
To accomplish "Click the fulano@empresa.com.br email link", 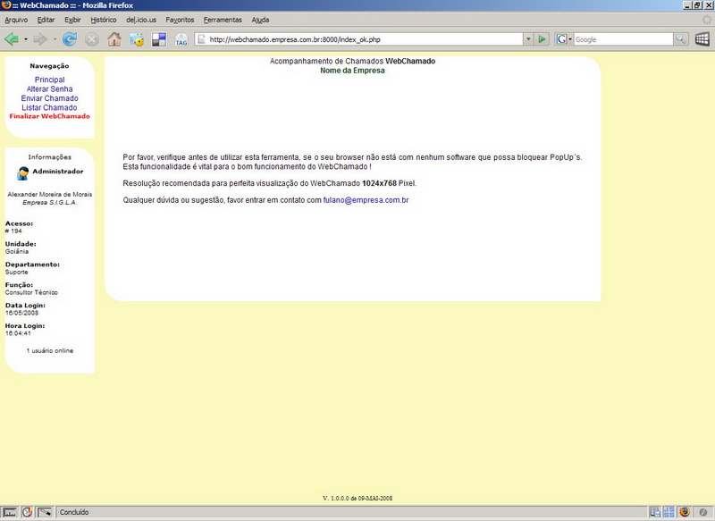I will (366, 200).
